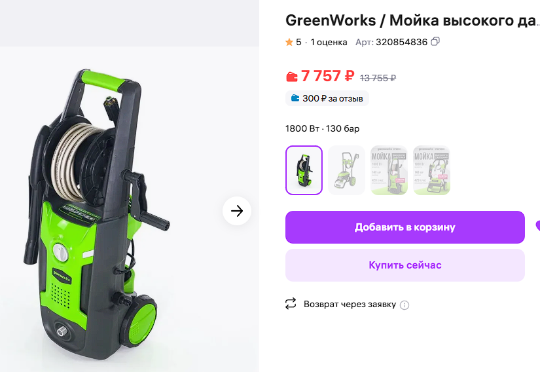Click Добавить в корзину button
This screenshot has height=372, width=540.
point(405,227)
